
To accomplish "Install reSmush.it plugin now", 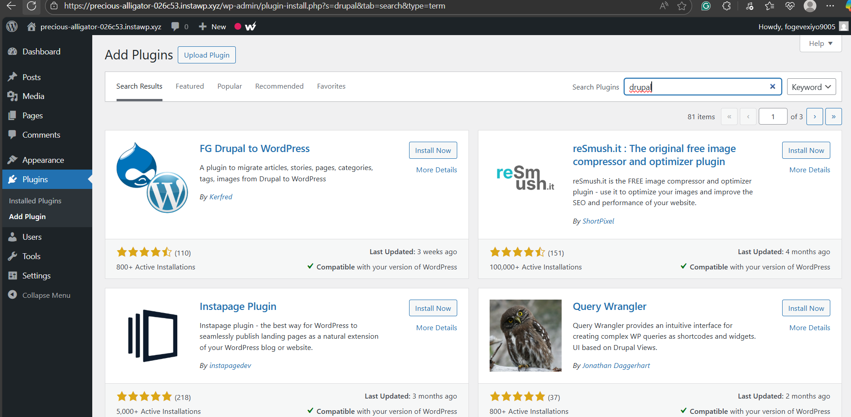I will coord(806,150).
